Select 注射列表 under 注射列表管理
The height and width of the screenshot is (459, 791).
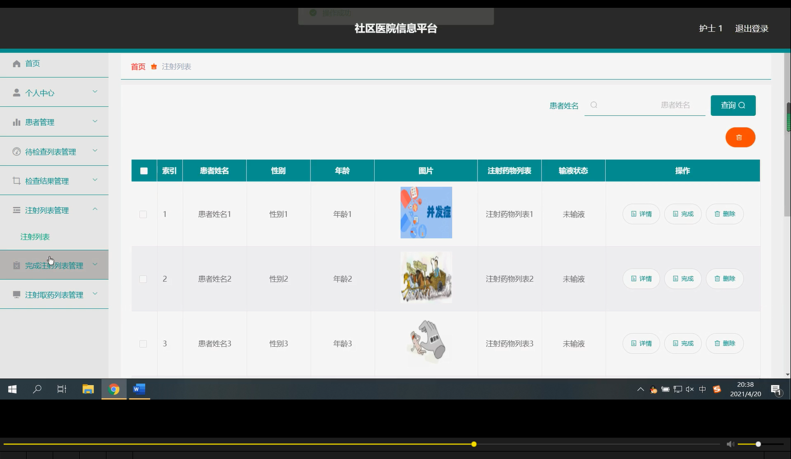[34, 236]
